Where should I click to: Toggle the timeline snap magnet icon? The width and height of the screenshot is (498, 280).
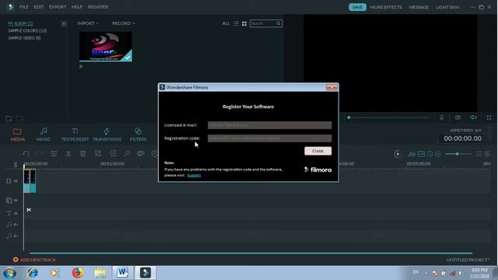point(16,164)
